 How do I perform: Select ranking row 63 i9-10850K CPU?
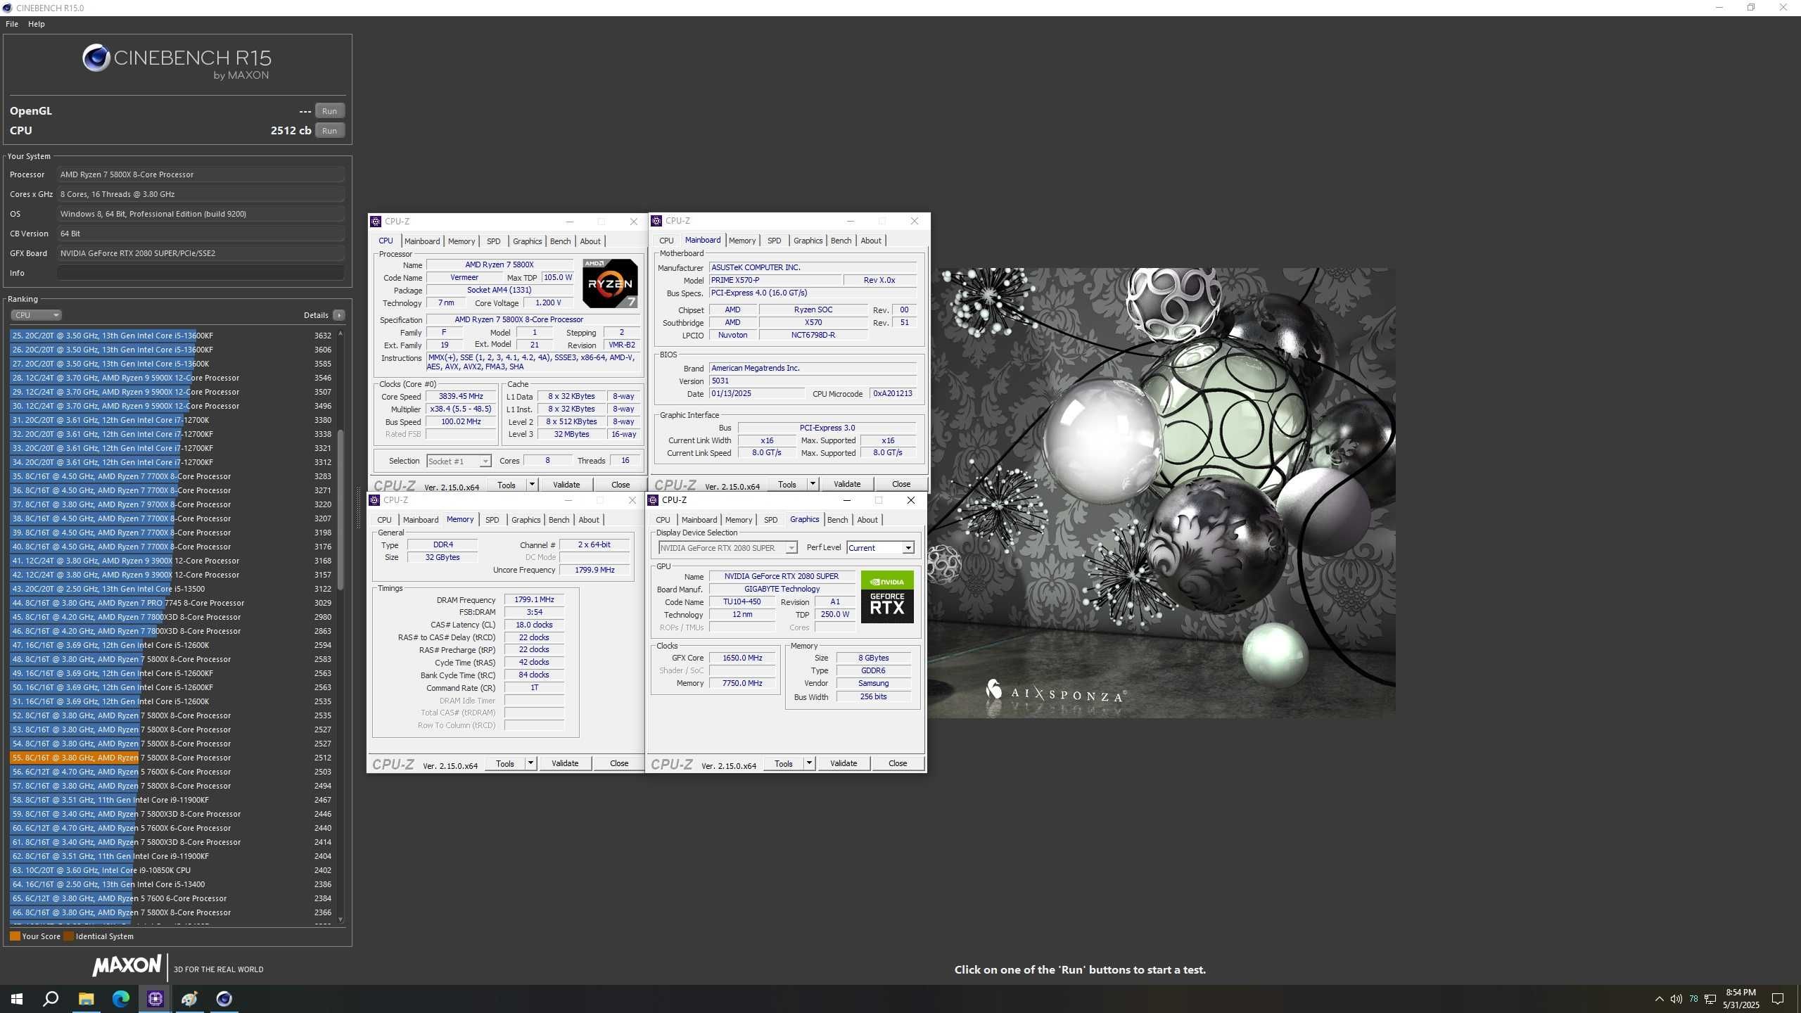point(171,870)
